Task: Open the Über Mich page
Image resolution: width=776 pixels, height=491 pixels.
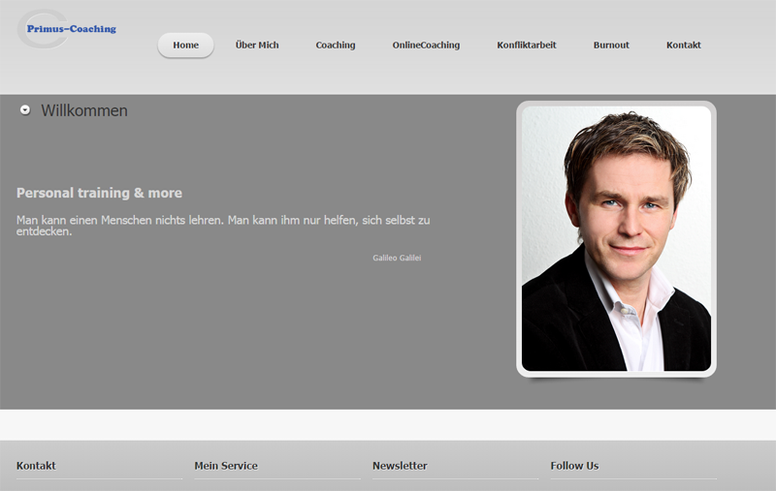Action: click(257, 46)
